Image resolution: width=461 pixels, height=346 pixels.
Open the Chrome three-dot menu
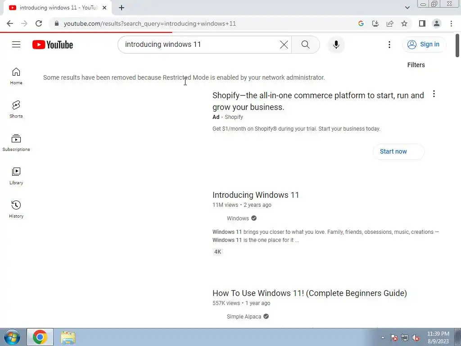point(451,23)
